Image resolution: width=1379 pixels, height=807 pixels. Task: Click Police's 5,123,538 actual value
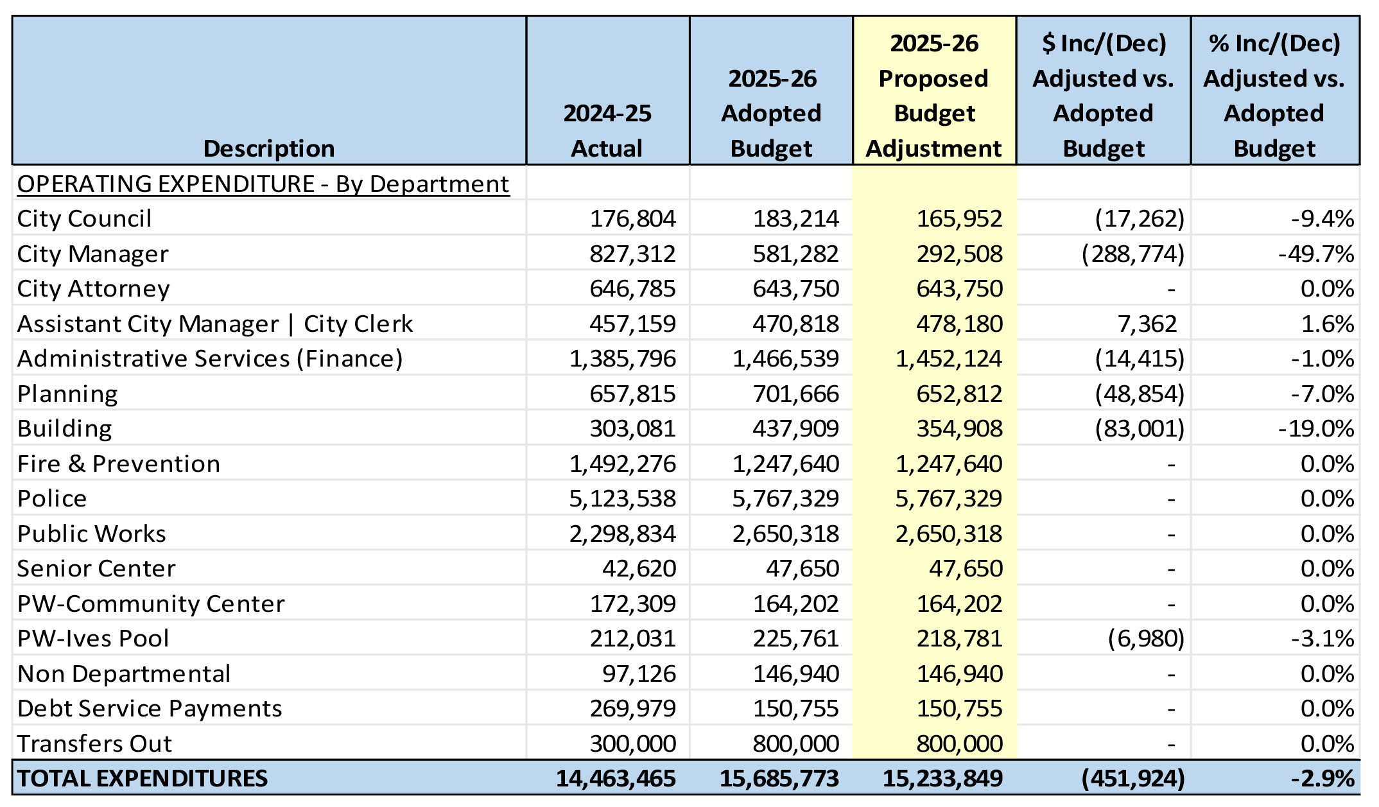coord(622,499)
